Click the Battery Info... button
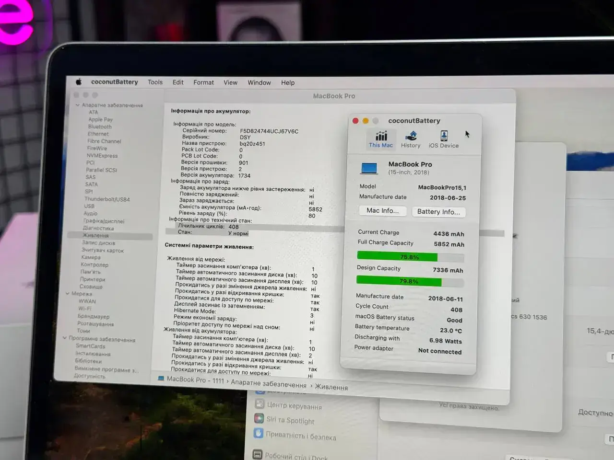614x460 pixels. pyautogui.click(x=438, y=211)
